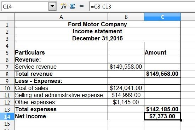The image size is (195, 130).
Task: Select row 1 header
Action: pos(7,24)
